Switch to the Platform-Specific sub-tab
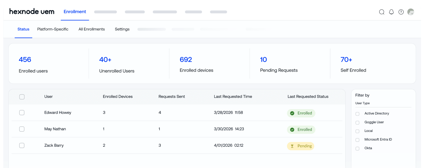This screenshot has height=168, width=424. pos(53,29)
